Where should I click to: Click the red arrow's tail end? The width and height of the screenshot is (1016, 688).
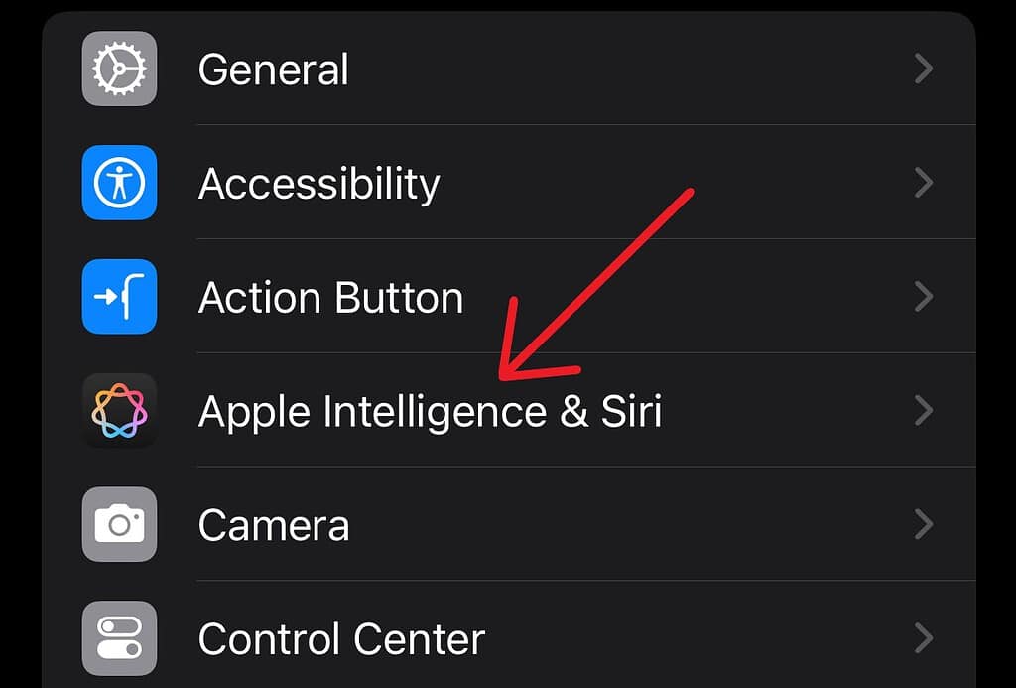689,191
